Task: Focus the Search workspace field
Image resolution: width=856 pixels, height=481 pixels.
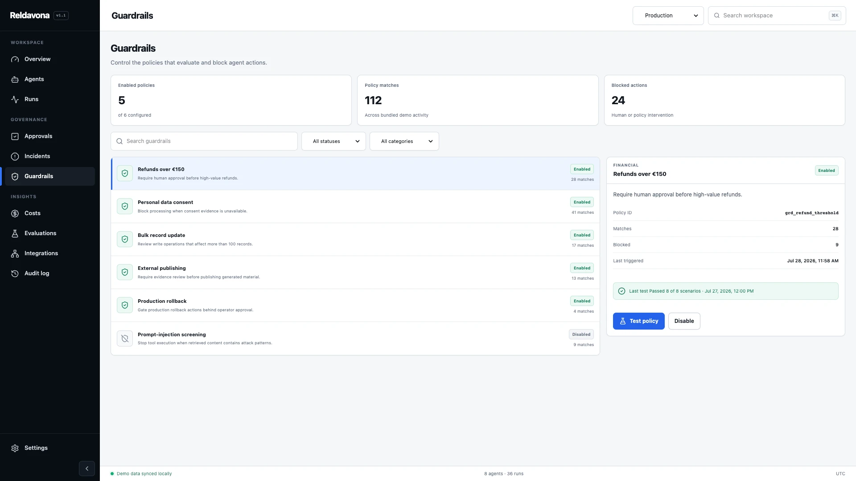Action: click(777, 16)
